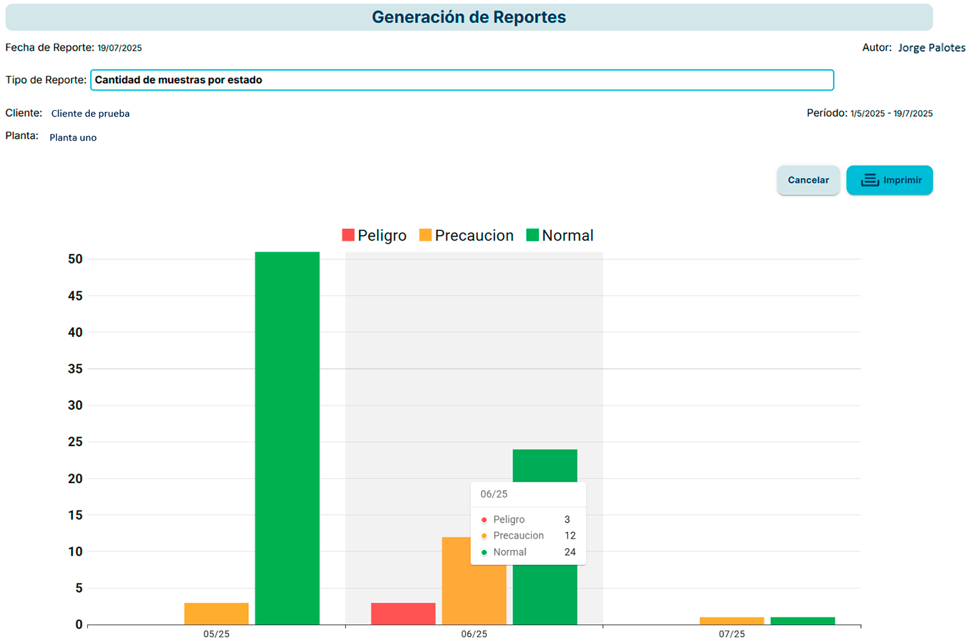Click the Cliente de prueba value
973x639 pixels.
point(90,113)
